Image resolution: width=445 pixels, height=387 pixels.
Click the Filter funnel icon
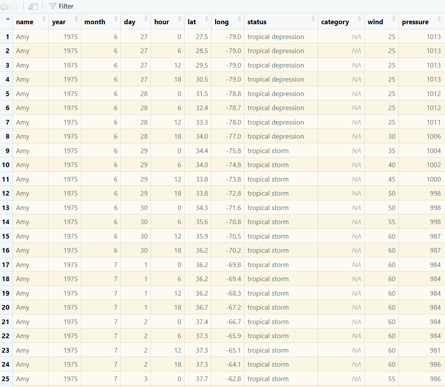tap(52, 6)
